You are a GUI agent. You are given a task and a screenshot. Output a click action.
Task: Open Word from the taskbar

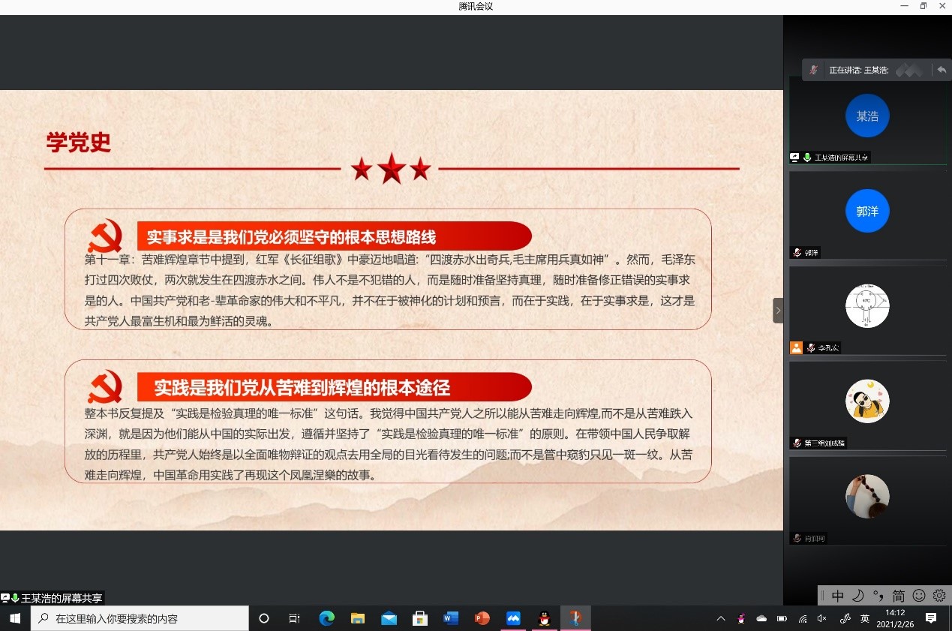click(451, 619)
